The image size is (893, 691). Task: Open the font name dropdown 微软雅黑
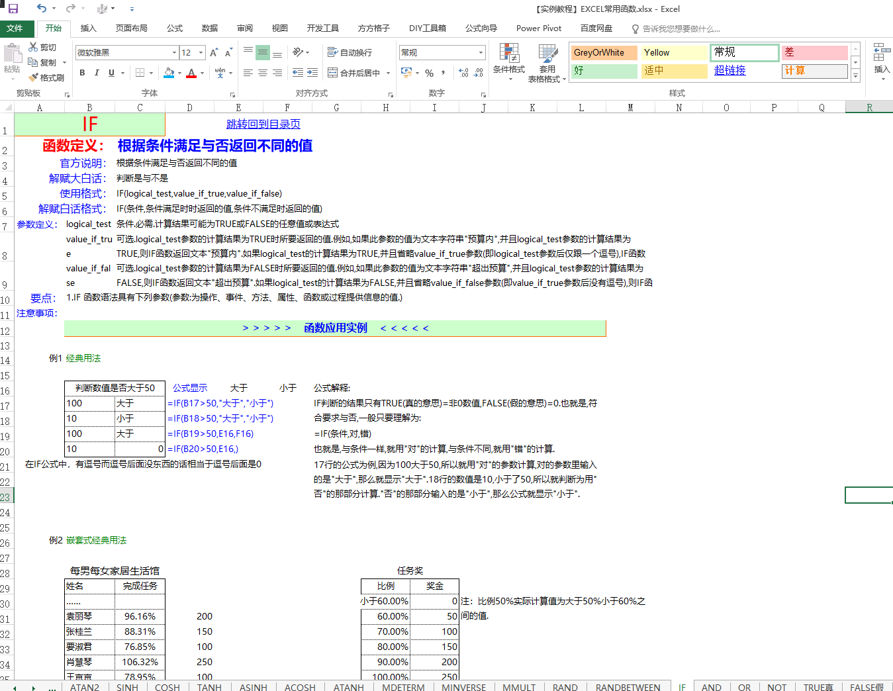pos(174,53)
